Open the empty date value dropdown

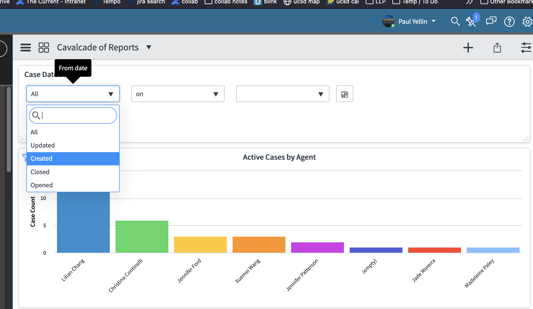click(283, 94)
